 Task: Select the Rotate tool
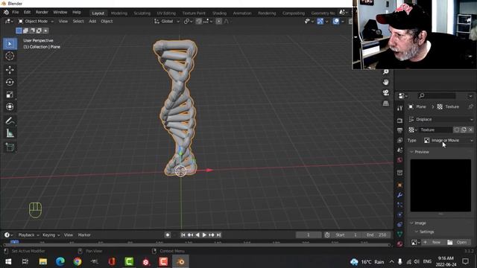[x=10, y=83]
